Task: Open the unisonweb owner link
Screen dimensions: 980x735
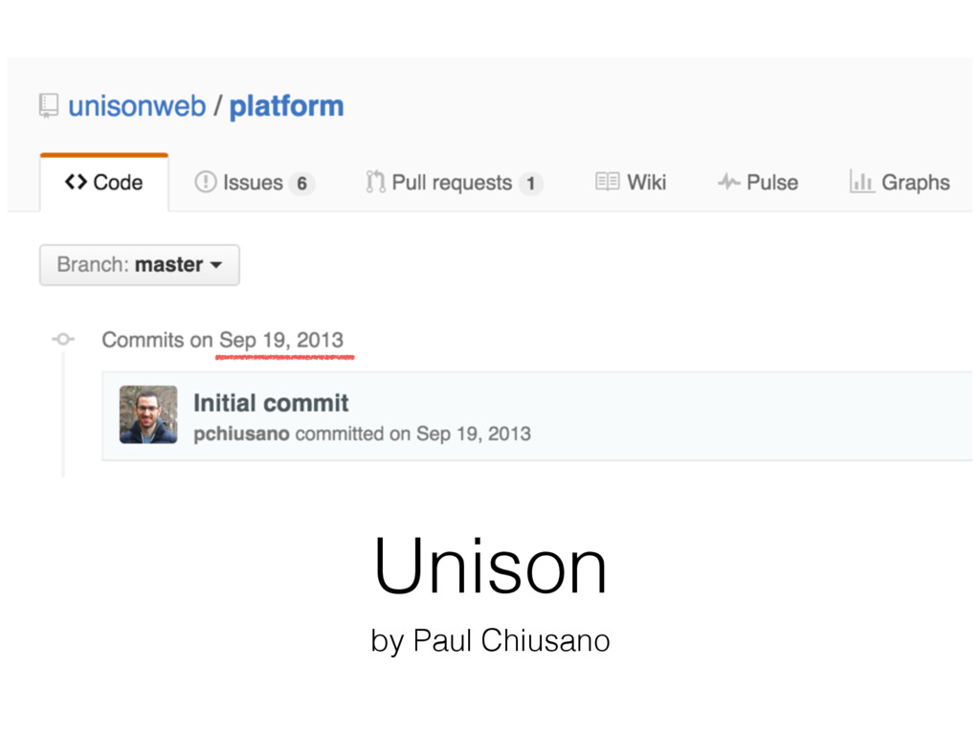Action: 137,106
